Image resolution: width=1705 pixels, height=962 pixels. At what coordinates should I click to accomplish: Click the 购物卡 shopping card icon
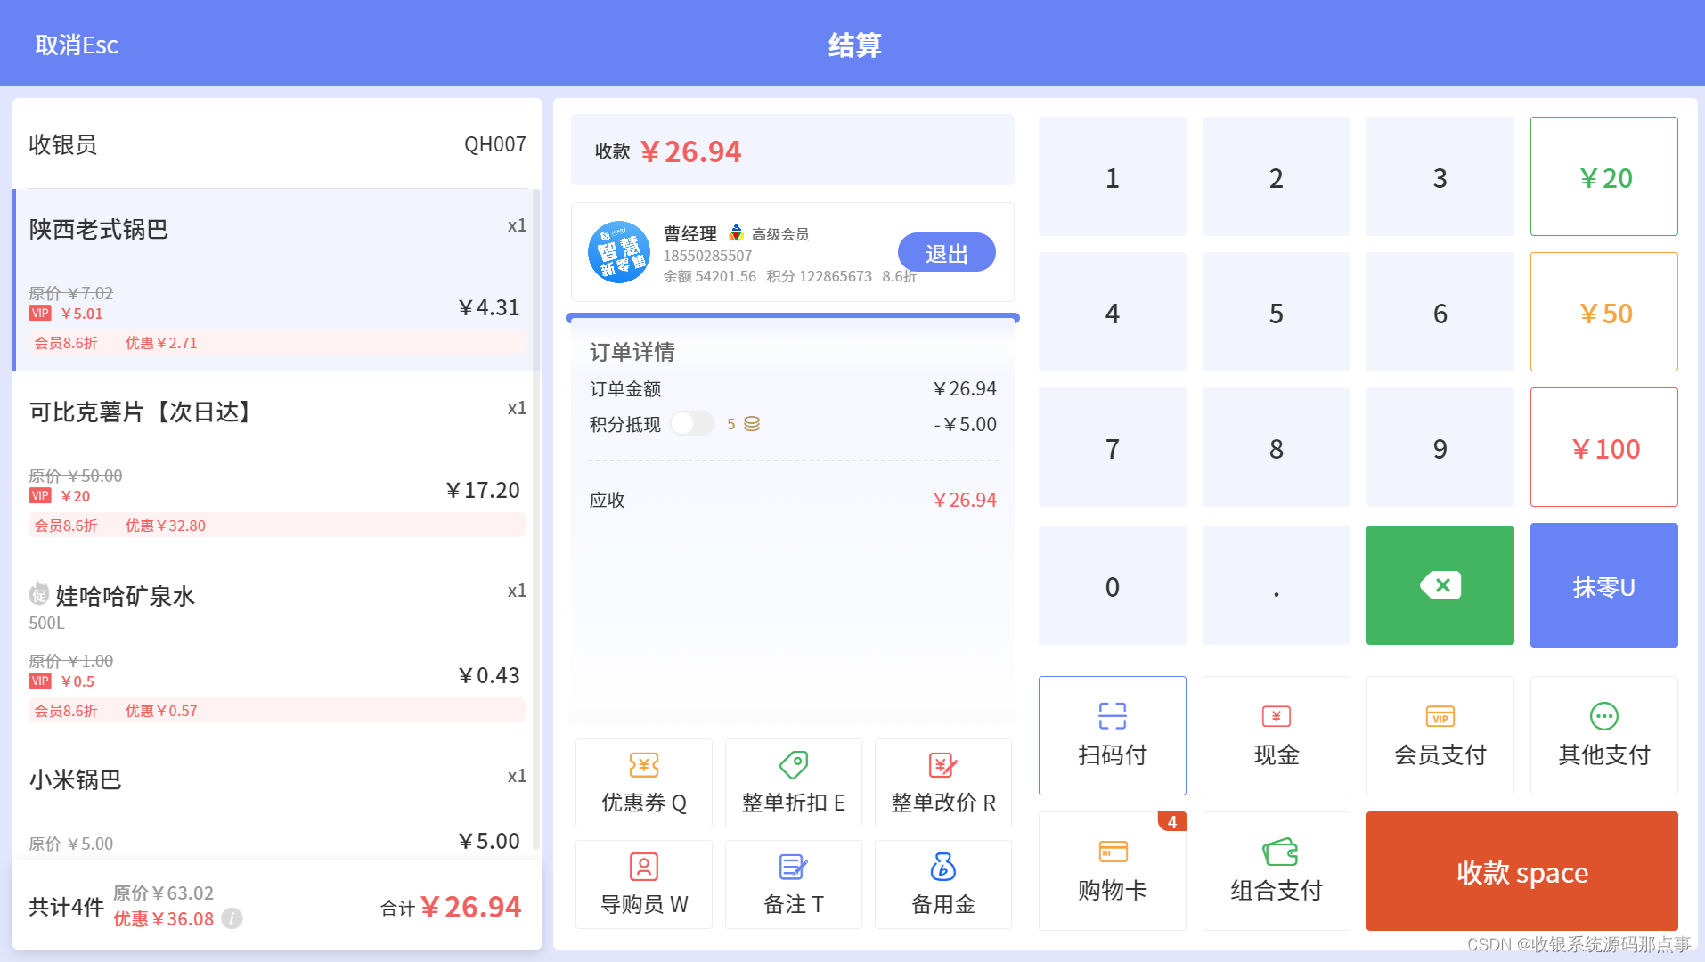(x=1112, y=870)
